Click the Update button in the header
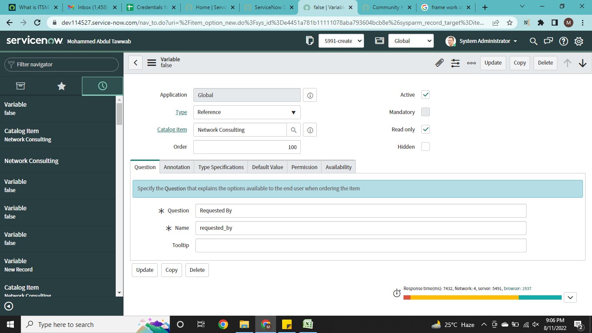 click(493, 63)
